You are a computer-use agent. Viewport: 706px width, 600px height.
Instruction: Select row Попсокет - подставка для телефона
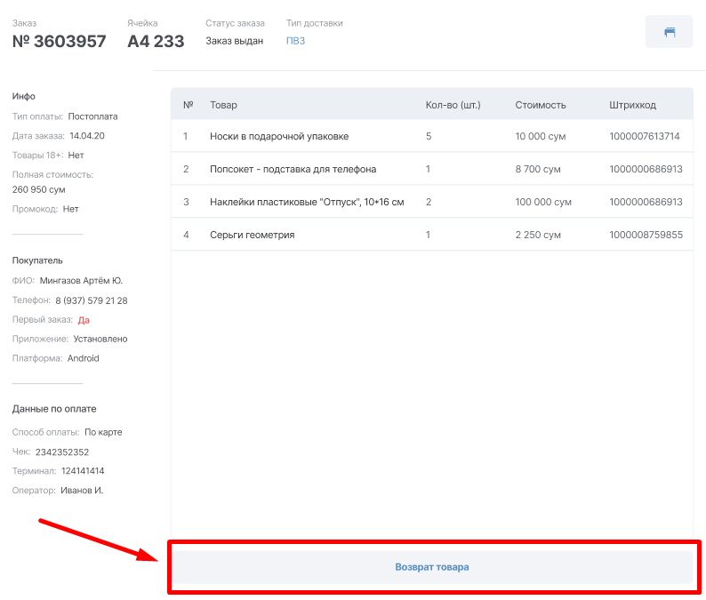tap(432, 169)
